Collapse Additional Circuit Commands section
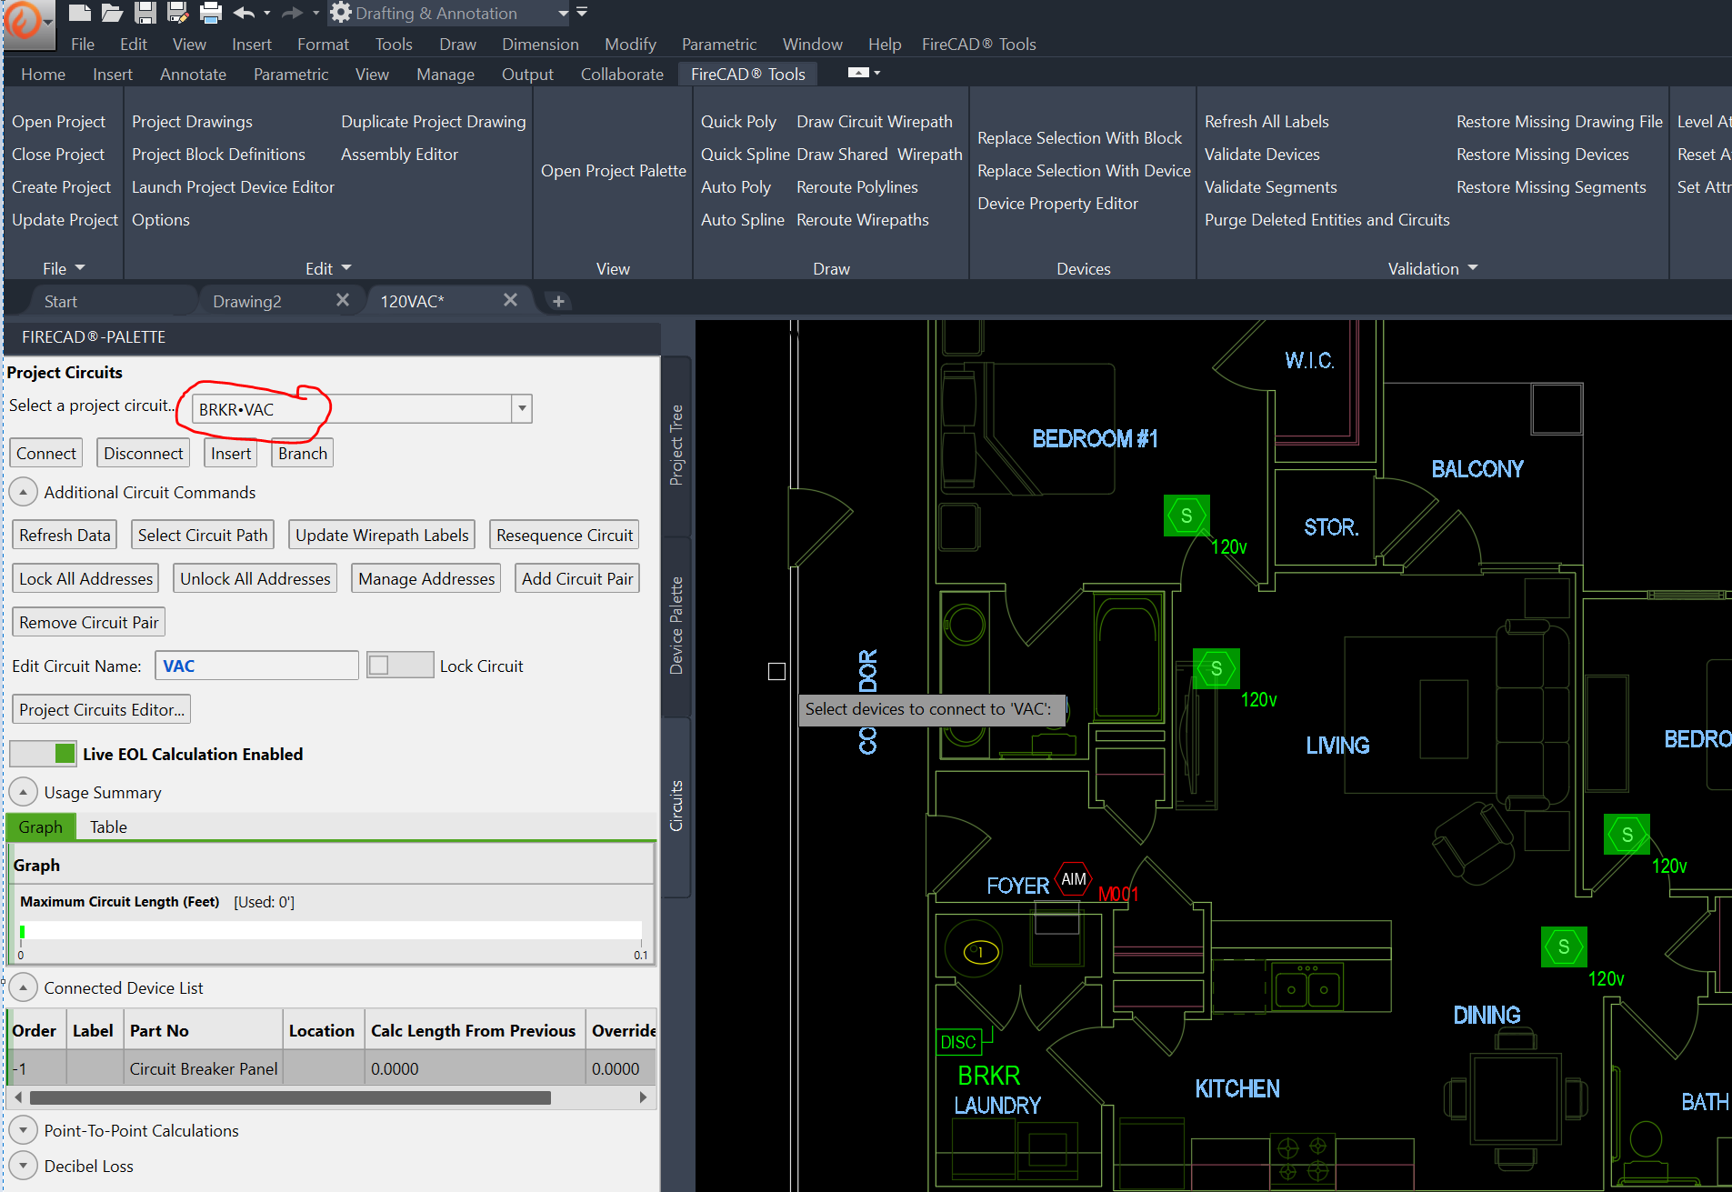This screenshot has width=1732, height=1192. [x=24, y=492]
